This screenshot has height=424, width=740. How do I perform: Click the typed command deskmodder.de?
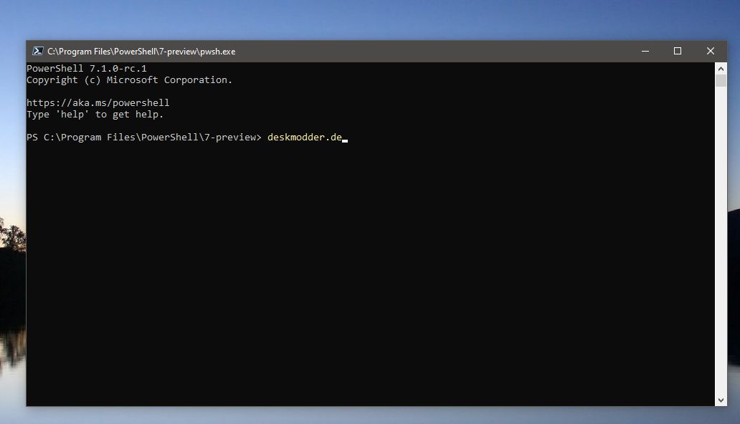click(x=305, y=138)
